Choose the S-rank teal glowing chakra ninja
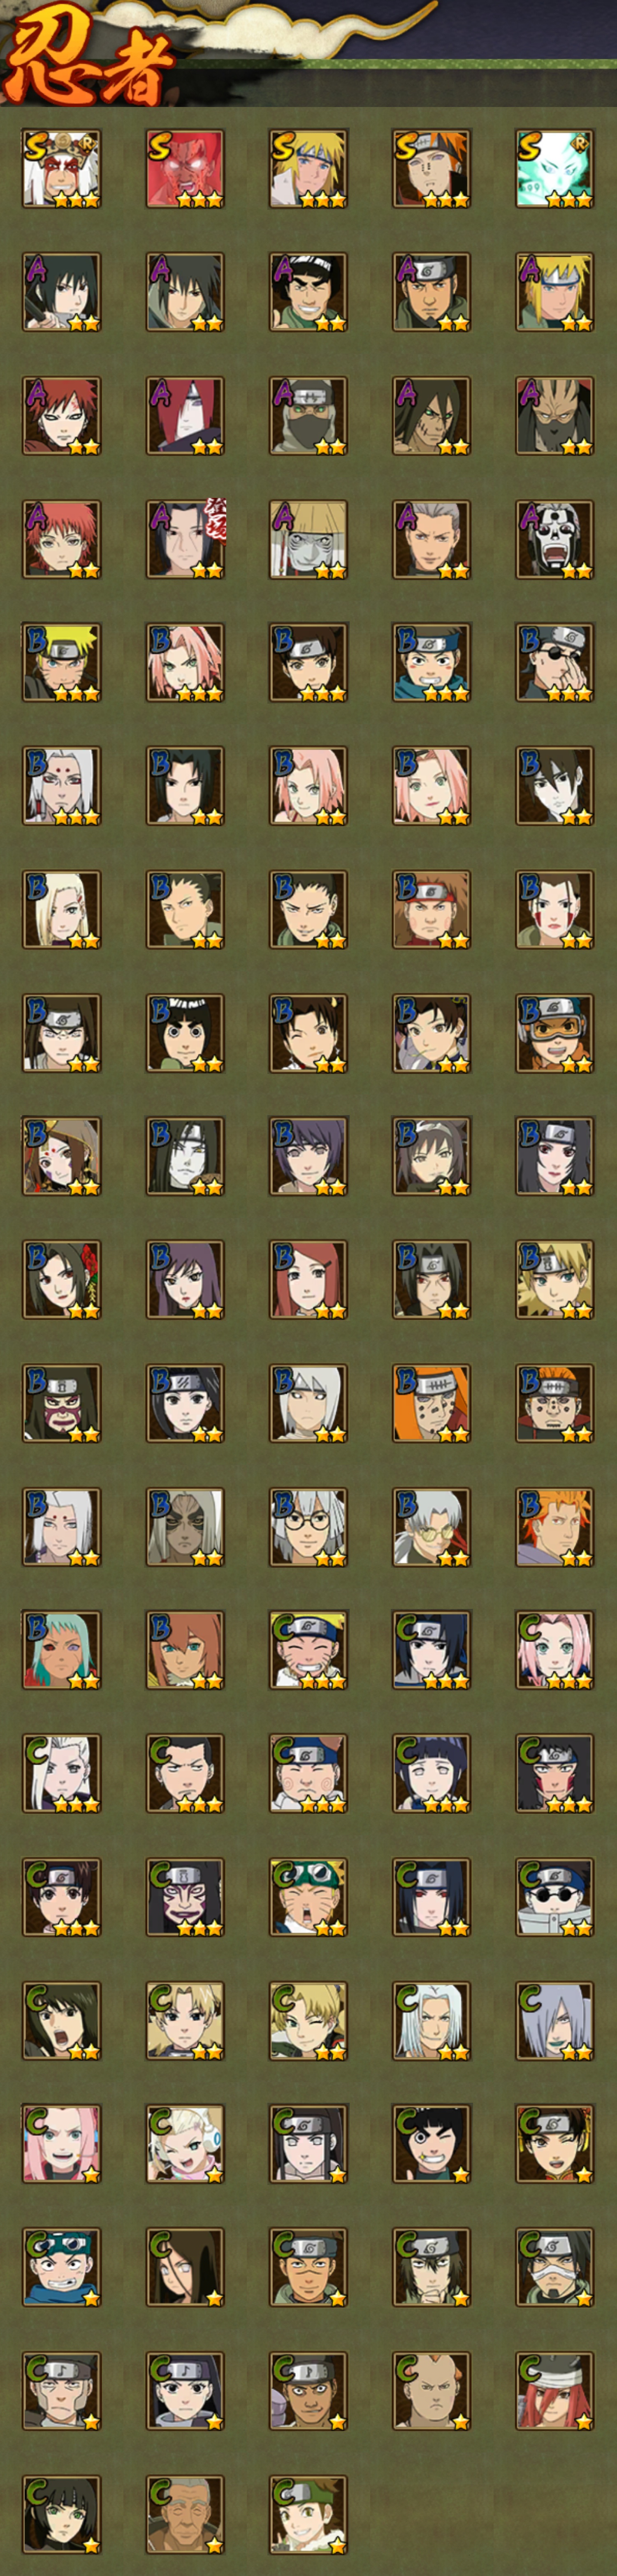The height and width of the screenshot is (2576, 617). (x=555, y=168)
